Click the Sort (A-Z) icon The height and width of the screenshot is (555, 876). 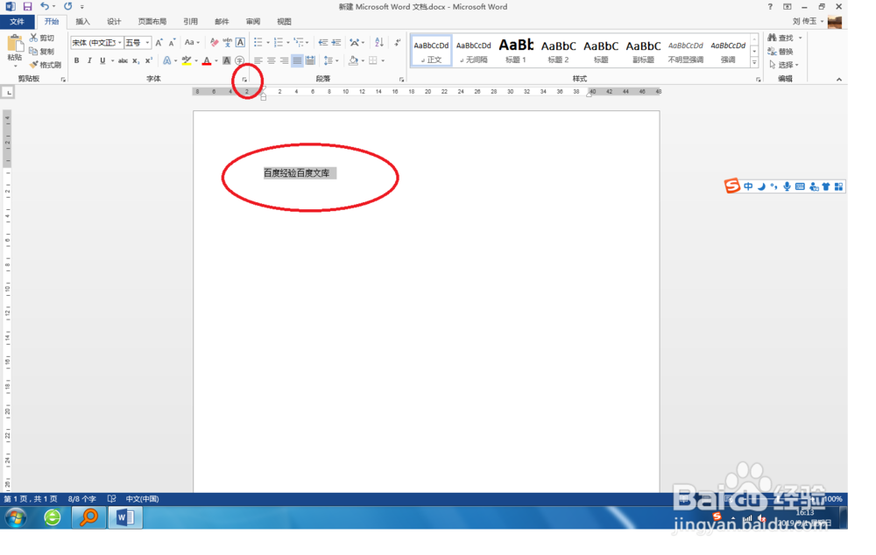click(379, 42)
